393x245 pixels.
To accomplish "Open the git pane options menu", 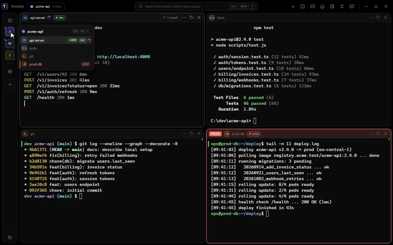I will 184,134.
